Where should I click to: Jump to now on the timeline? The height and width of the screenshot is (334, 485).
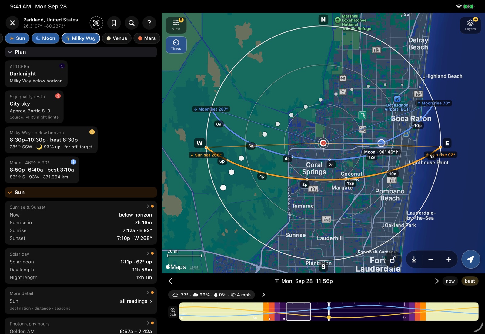(450, 281)
